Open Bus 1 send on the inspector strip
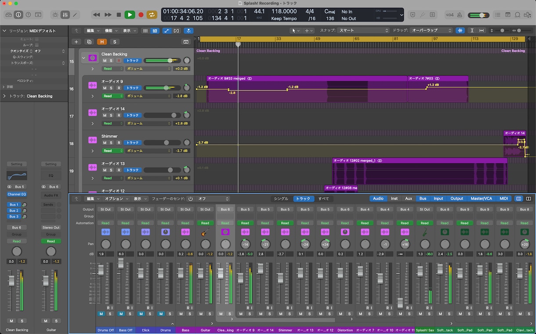The width and height of the screenshot is (536, 334). coord(14,205)
